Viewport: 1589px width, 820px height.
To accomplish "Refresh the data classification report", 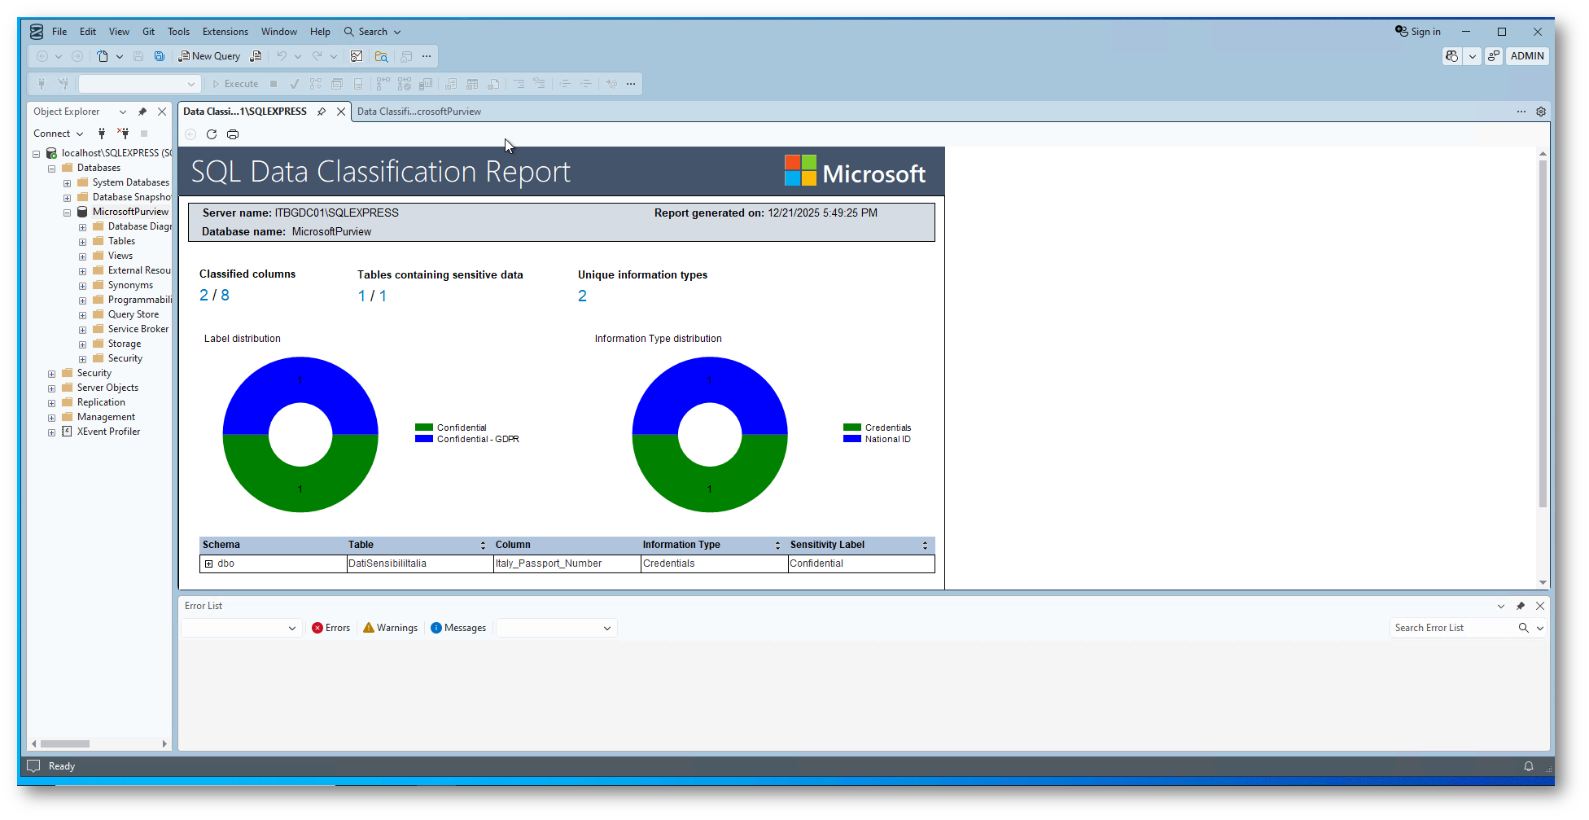I will coord(212,134).
